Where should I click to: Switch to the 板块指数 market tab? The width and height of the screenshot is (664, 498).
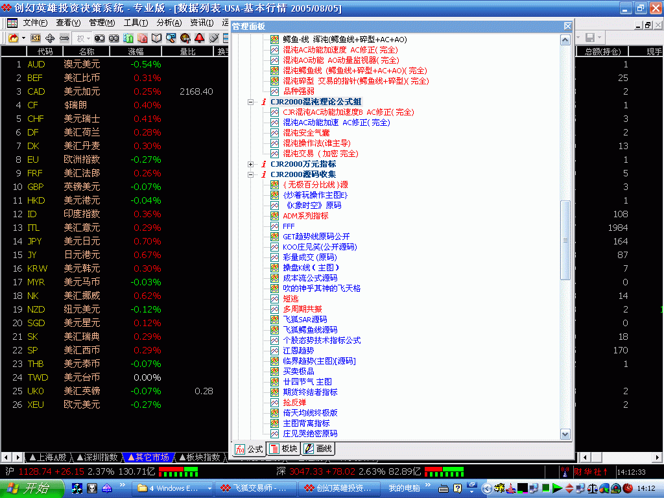199,457
